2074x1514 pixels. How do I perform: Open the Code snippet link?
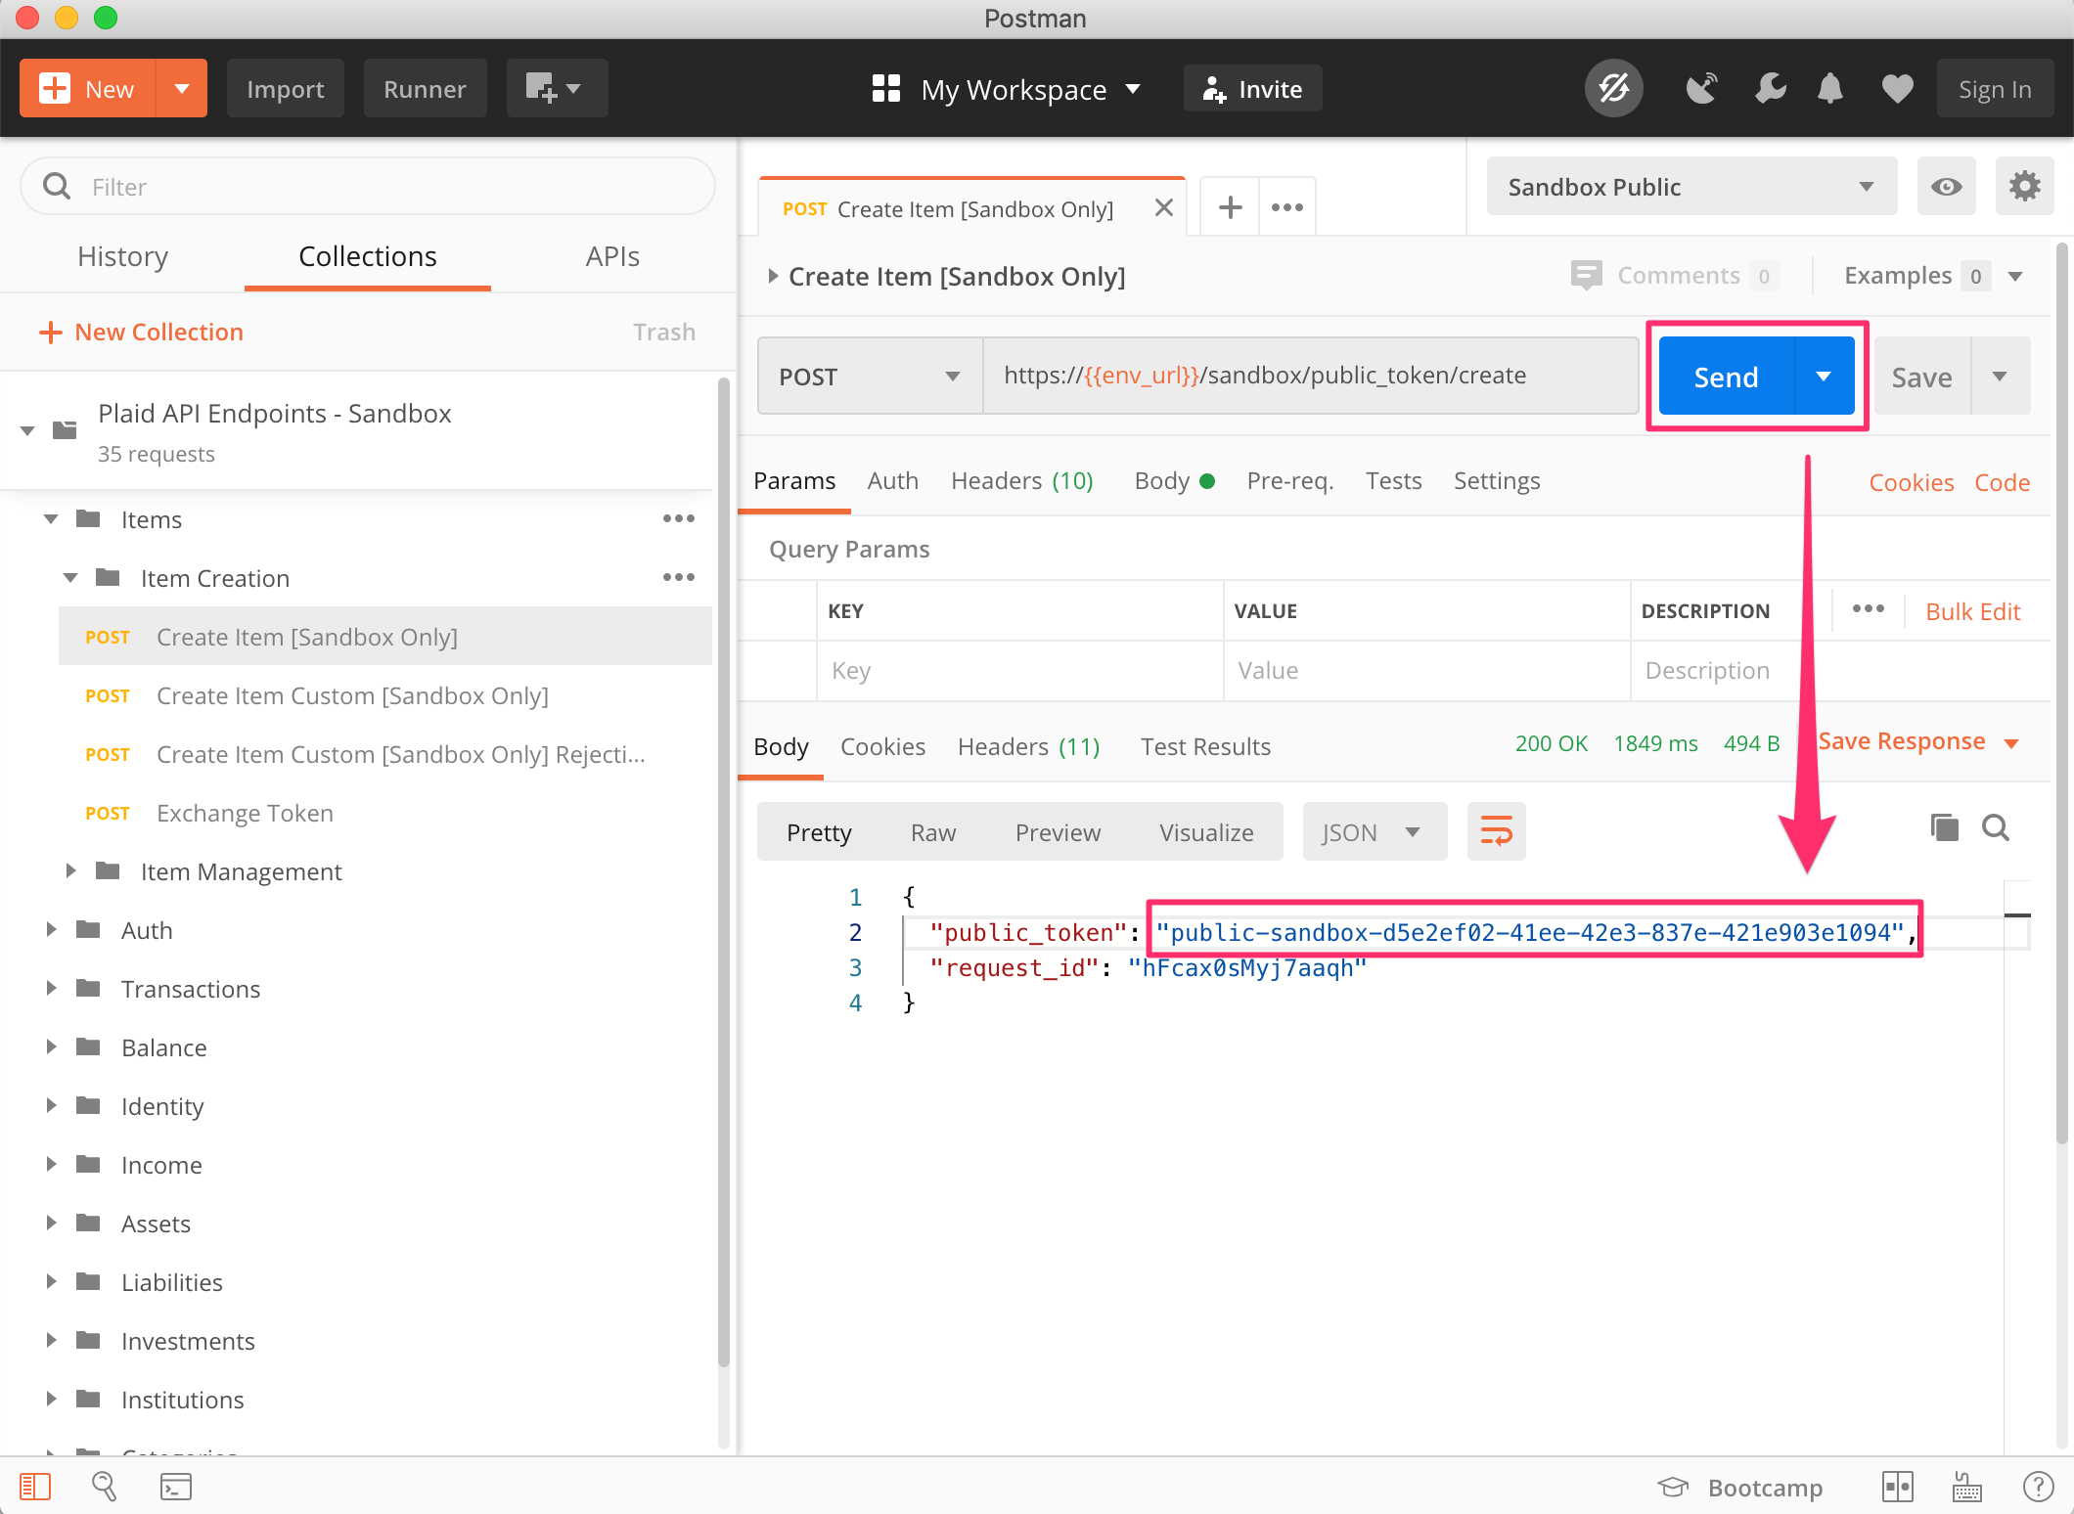(x=2002, y=482)
